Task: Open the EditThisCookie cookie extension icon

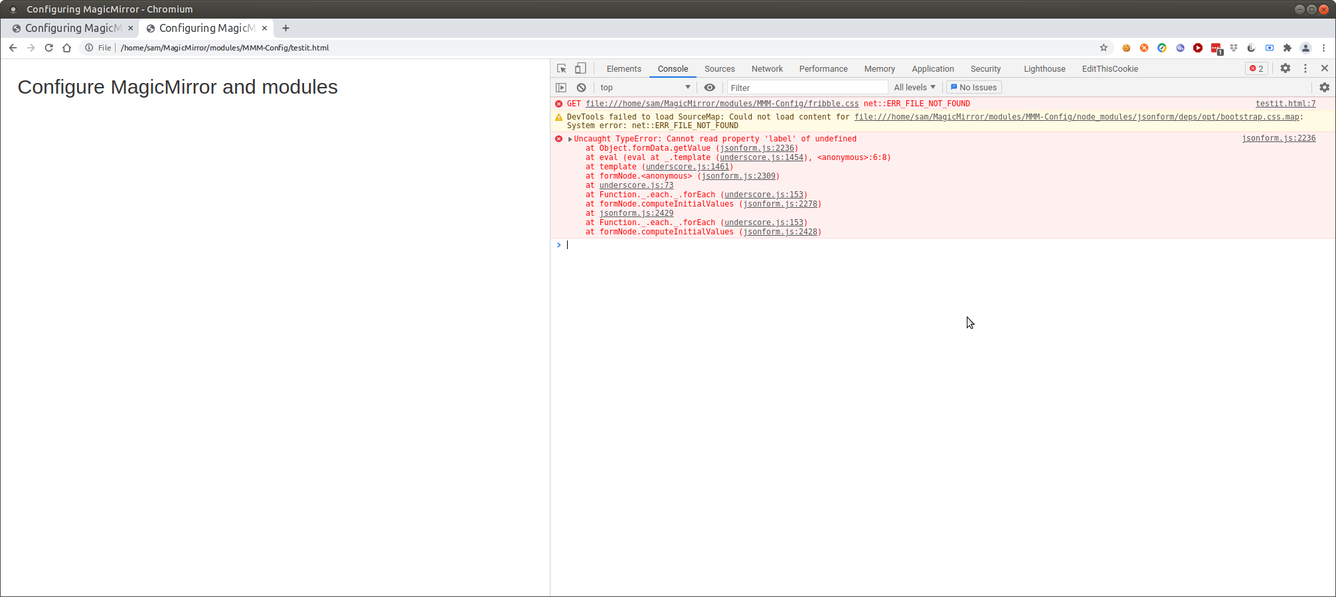Action: coord(1126,48)
